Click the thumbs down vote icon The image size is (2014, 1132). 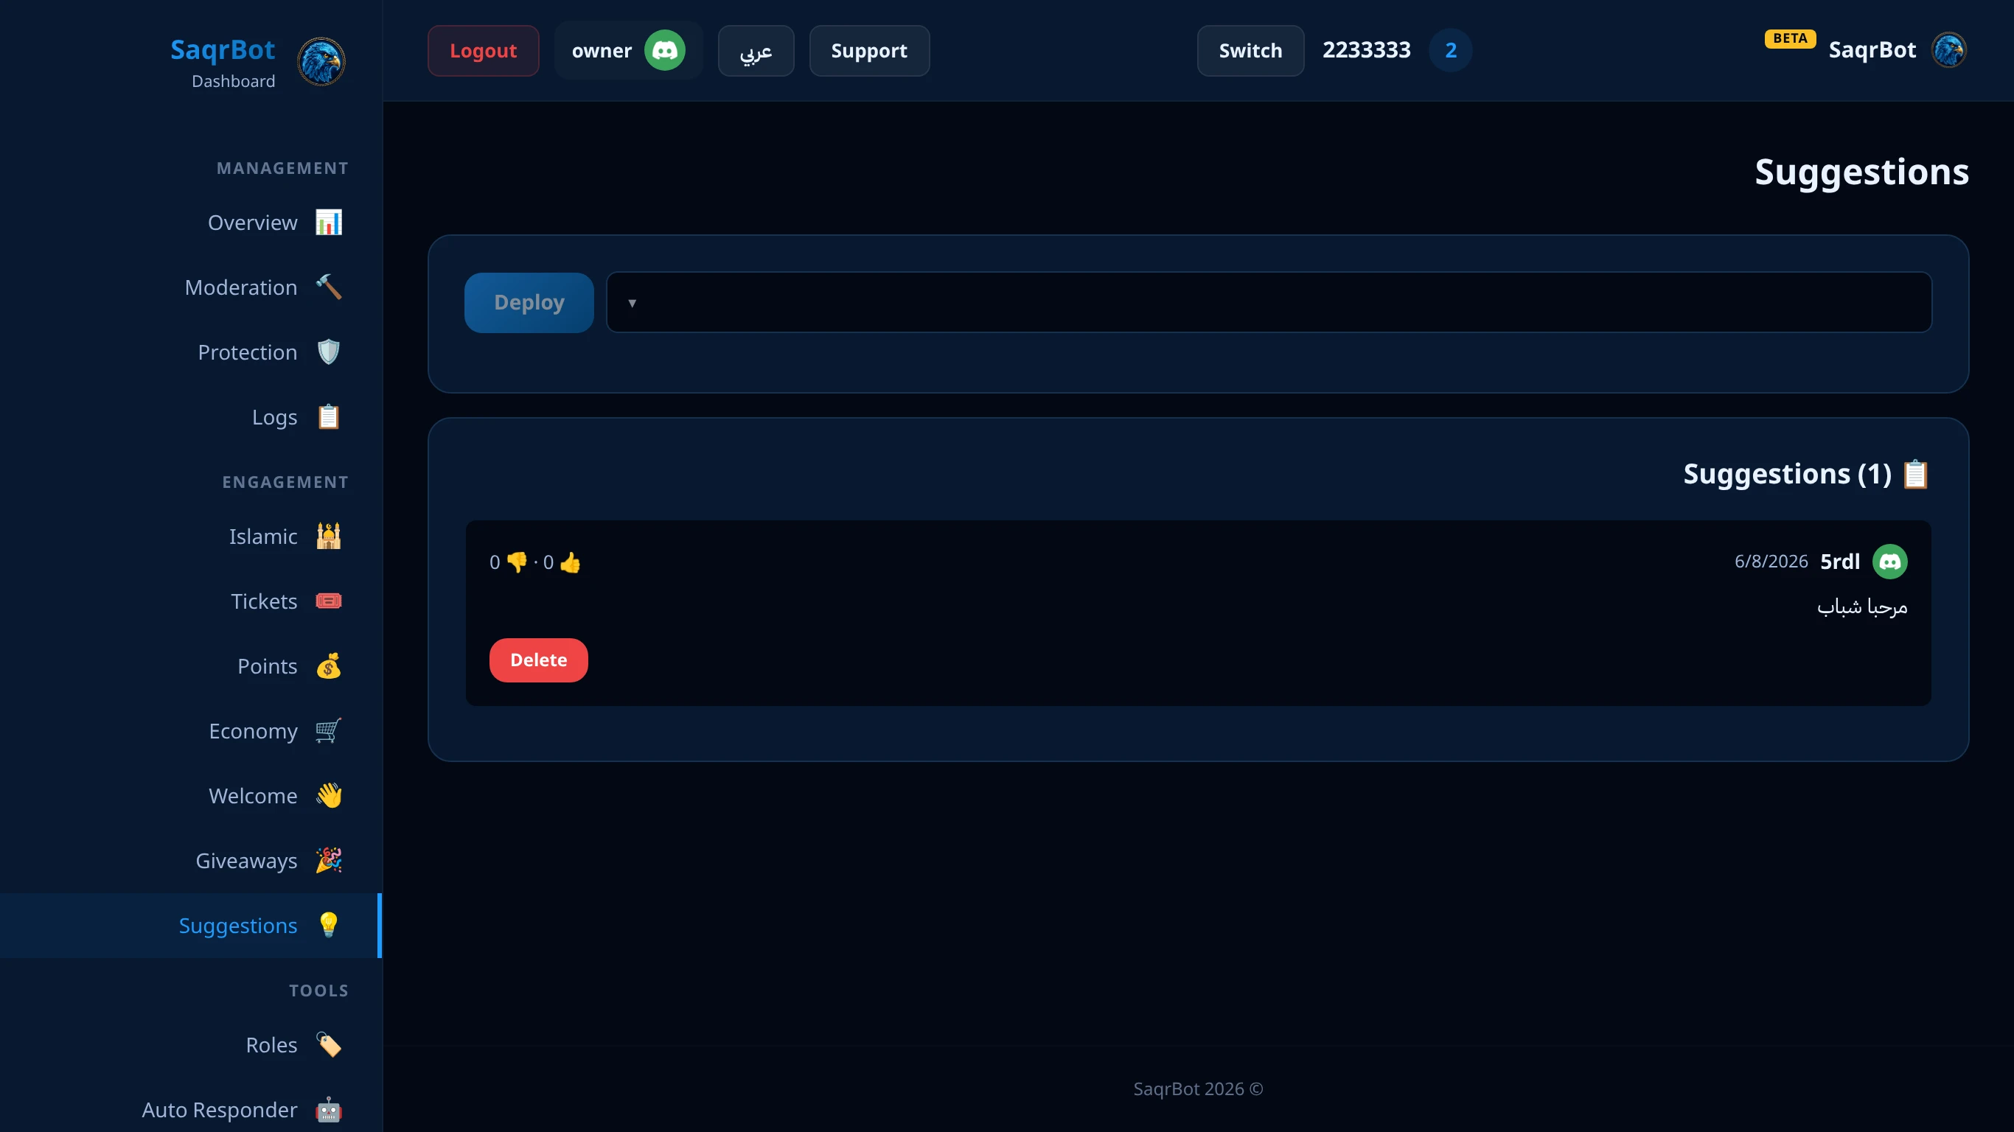pos(517,562)
